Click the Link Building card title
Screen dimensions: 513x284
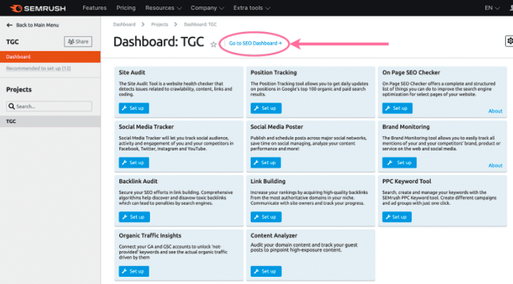click(268, 181)
